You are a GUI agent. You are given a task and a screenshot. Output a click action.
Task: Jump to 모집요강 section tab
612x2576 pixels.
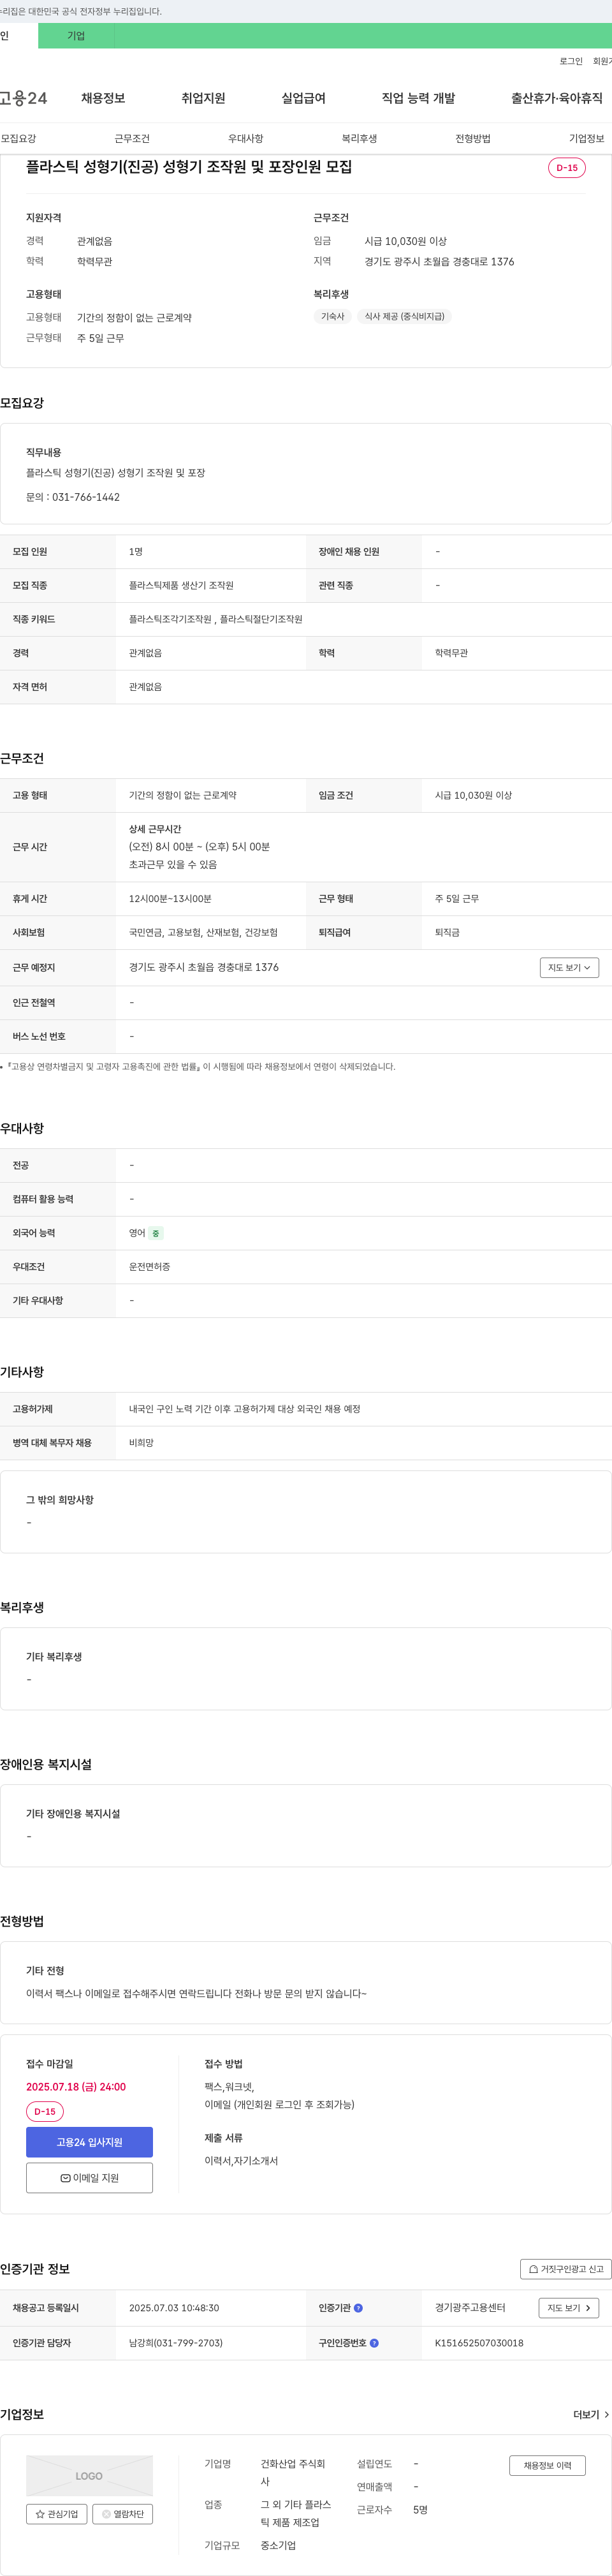click(x=18, y=139)
